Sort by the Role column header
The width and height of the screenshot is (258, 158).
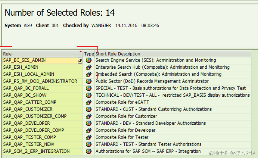[x=42, y=54]
